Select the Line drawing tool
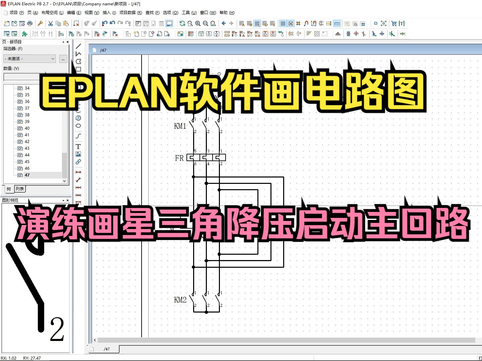482x361 pixels. [78, 46]
